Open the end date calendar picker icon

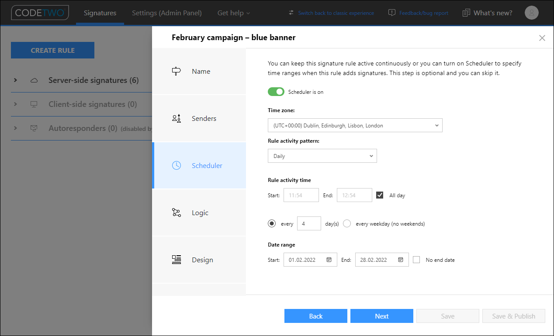[401, 260]
